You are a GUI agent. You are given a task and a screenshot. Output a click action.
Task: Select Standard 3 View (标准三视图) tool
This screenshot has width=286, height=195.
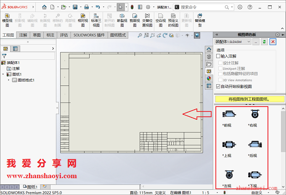click(x=96, y=20)
